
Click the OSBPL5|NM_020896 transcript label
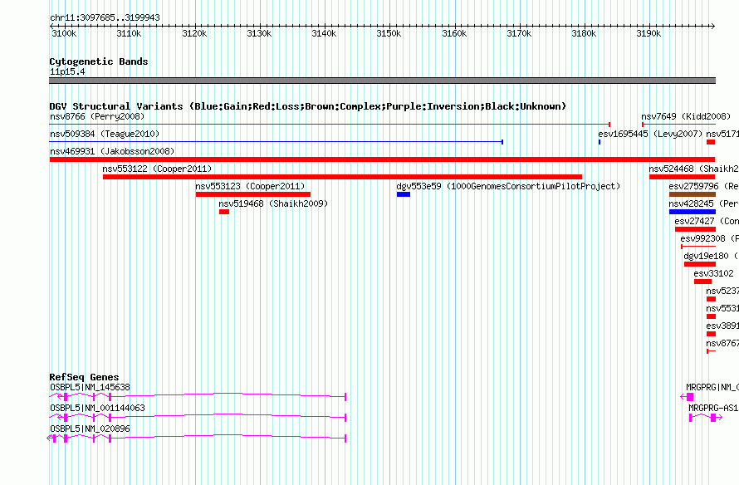(90, 429)
